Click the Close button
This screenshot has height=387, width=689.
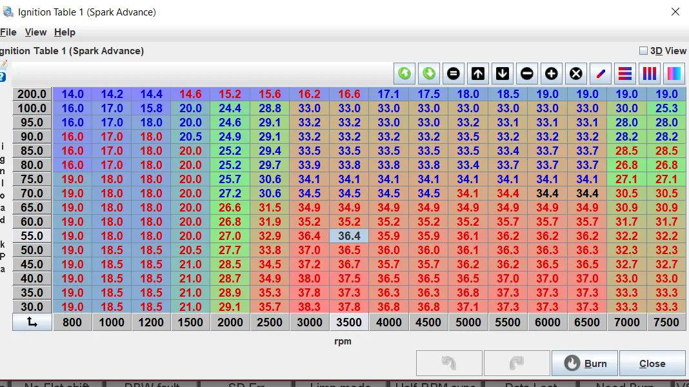coord(652,363)
